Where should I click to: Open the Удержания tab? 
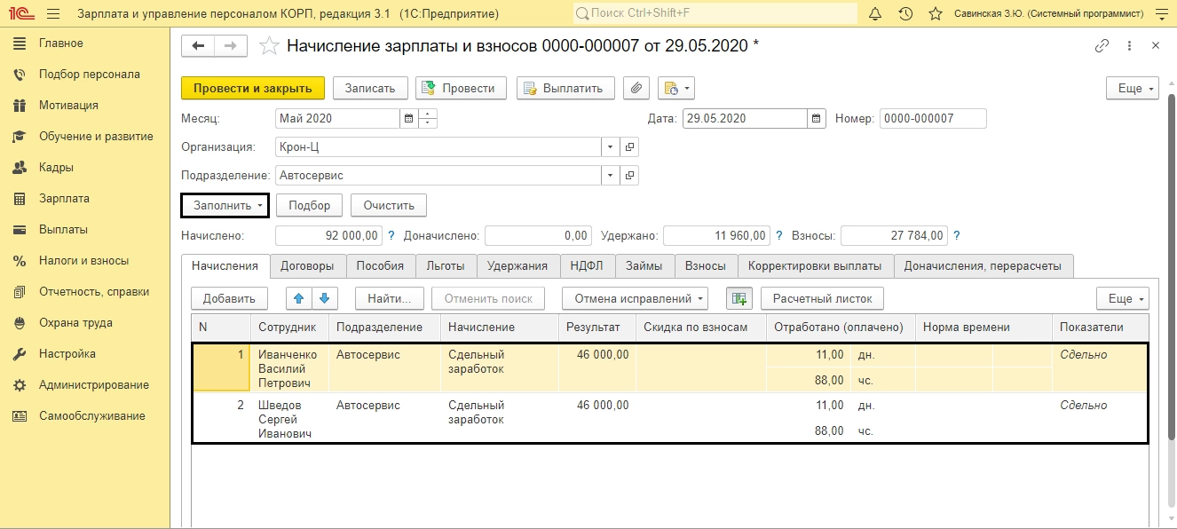click(x=518, y=265)
